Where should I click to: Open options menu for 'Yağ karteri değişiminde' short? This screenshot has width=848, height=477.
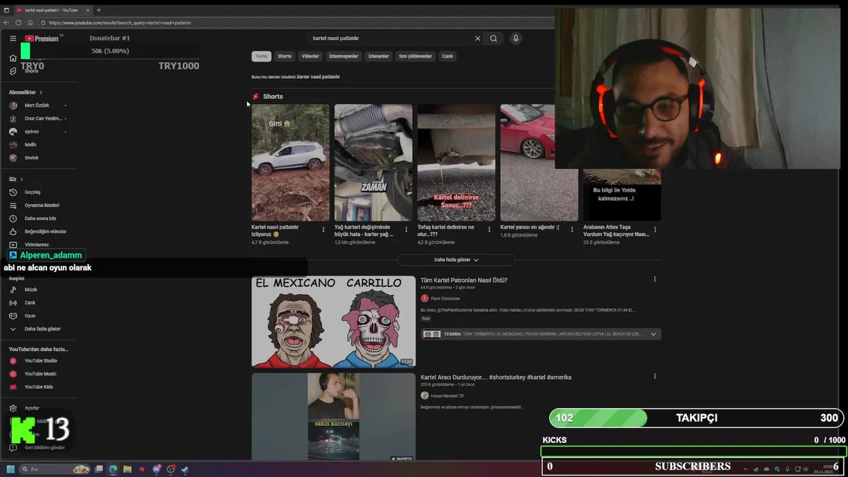click(x=406, y=230)
